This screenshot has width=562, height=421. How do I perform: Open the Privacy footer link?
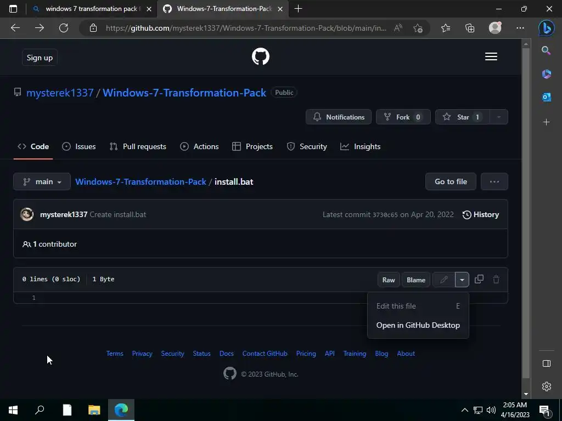click(x=142, y=354)
